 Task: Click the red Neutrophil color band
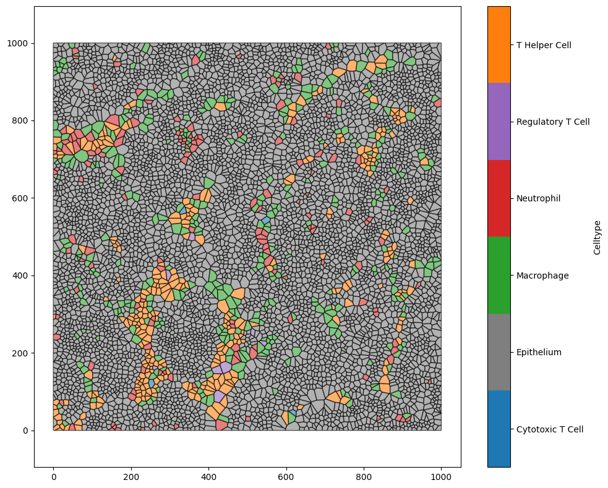[499, 198]
